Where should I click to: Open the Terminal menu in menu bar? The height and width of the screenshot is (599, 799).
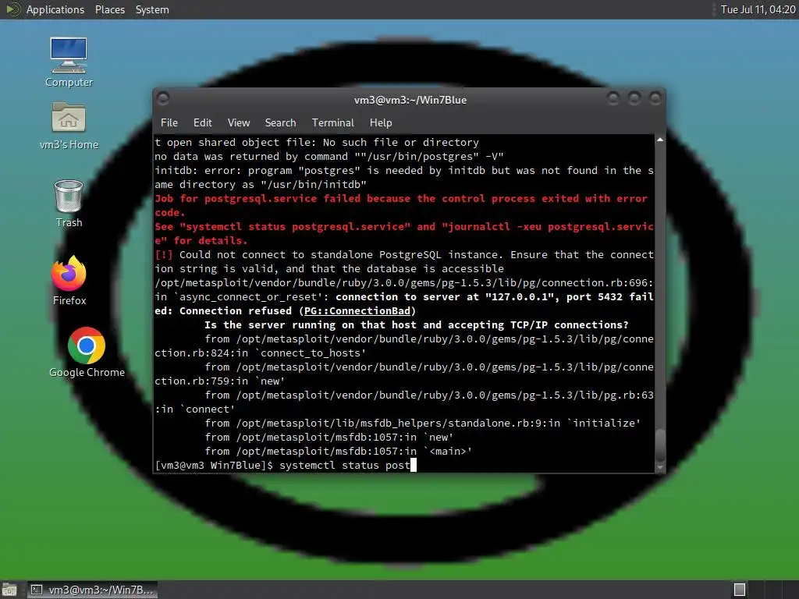coord(332,122)
